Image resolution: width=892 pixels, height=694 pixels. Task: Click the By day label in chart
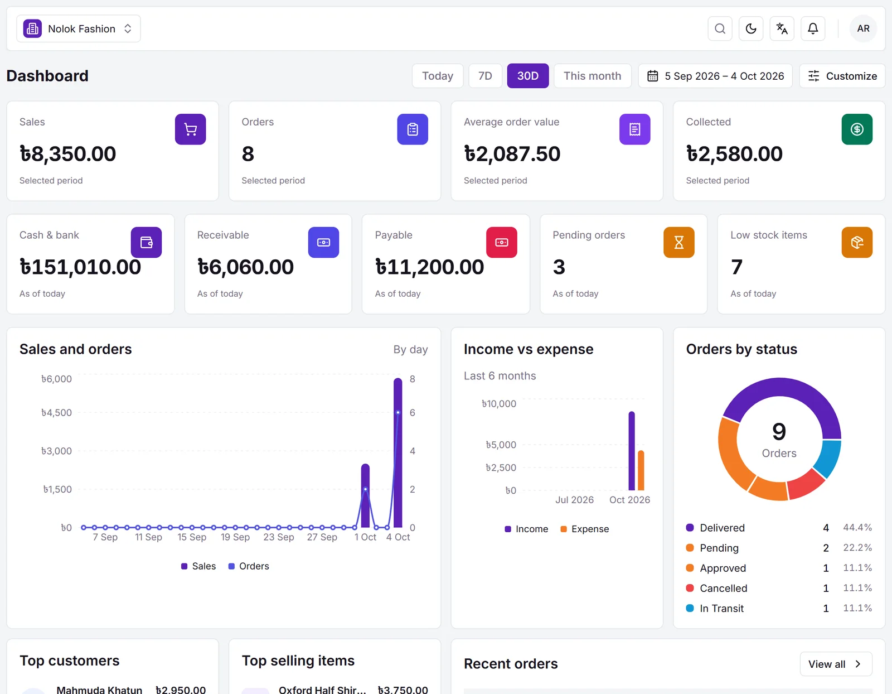click(410, 349)
